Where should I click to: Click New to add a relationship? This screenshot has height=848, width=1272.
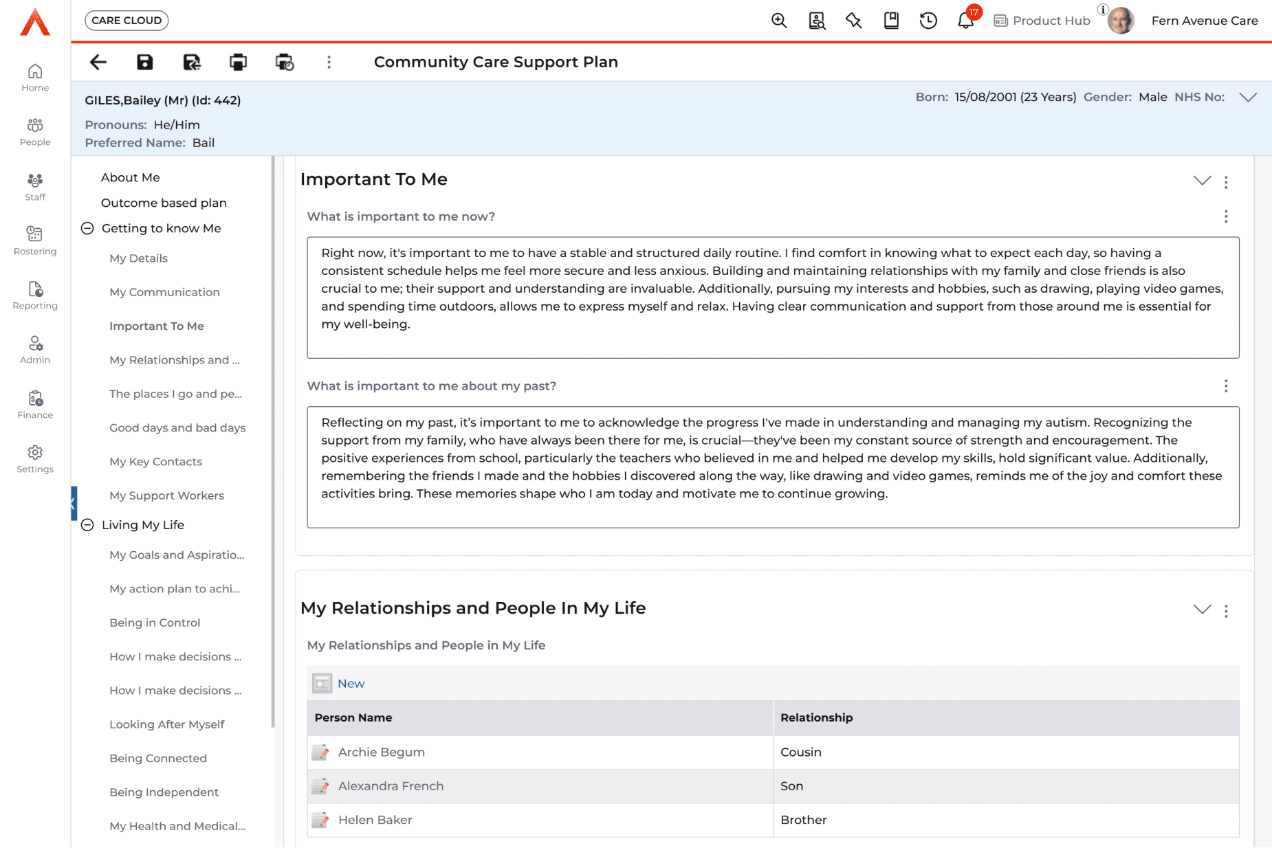pyautogui.click(x=351, y=684)
